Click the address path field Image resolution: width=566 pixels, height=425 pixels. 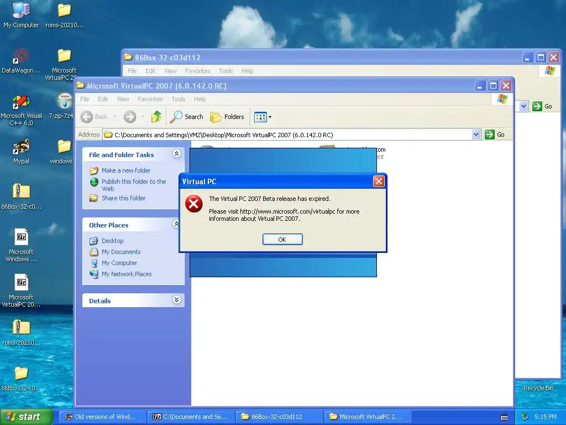coord(287,135)
